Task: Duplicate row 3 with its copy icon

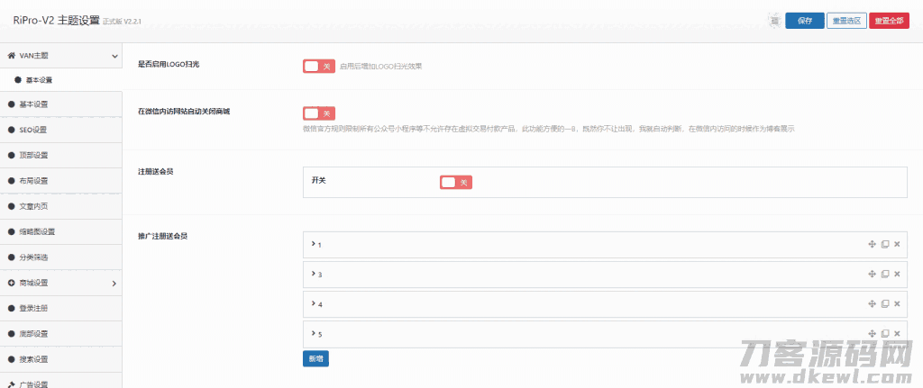Action: coord(885,274)
